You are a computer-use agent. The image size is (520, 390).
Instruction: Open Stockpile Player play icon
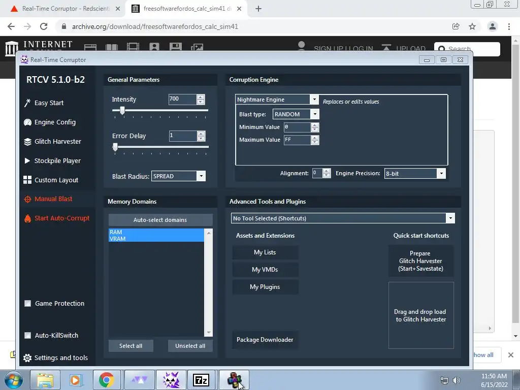tap(27, 161)
